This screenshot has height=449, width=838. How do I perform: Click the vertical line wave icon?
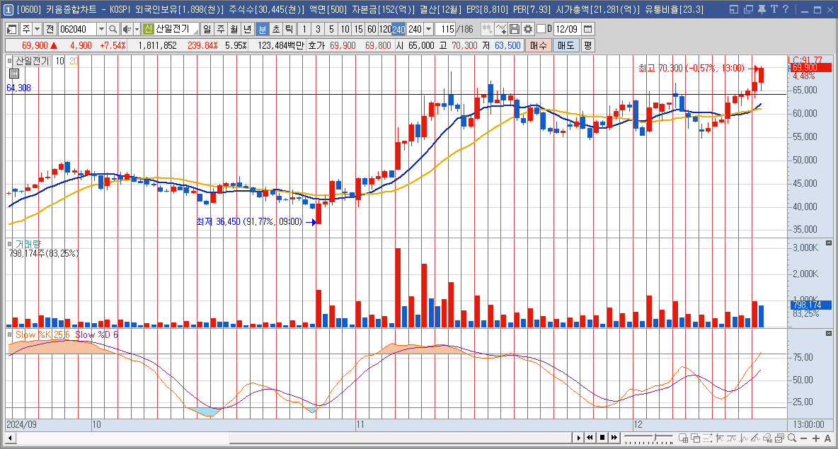pos(743,438)
